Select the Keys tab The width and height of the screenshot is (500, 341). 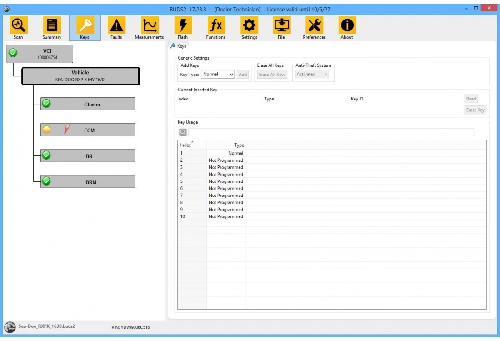(x=178, y=46)
